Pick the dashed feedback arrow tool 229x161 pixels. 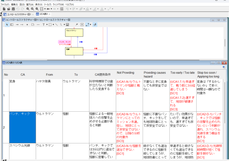(x=22, y=24)
